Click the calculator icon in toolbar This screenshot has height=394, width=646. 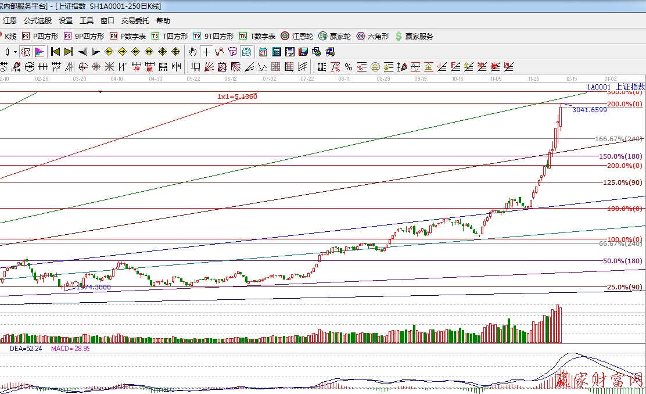point(277,52)
